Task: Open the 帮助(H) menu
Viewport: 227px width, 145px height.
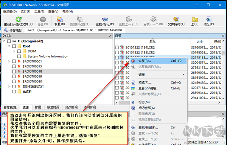Action: (x=67, y=12)
